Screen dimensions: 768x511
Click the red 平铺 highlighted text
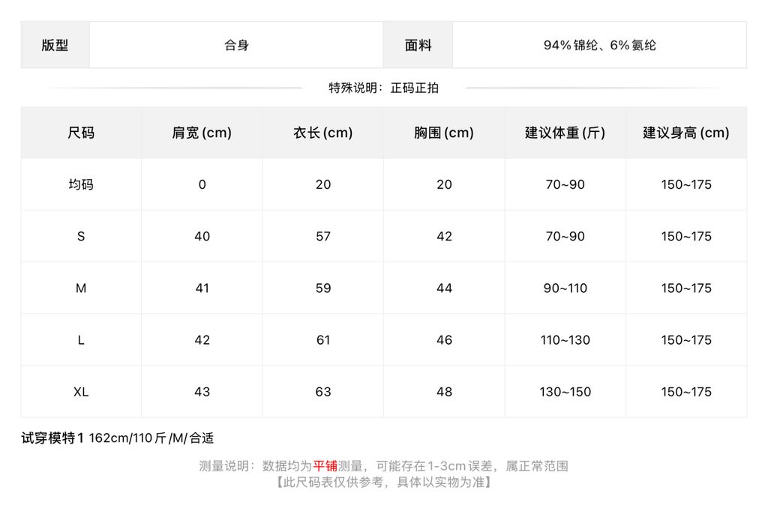click(325, 466)
